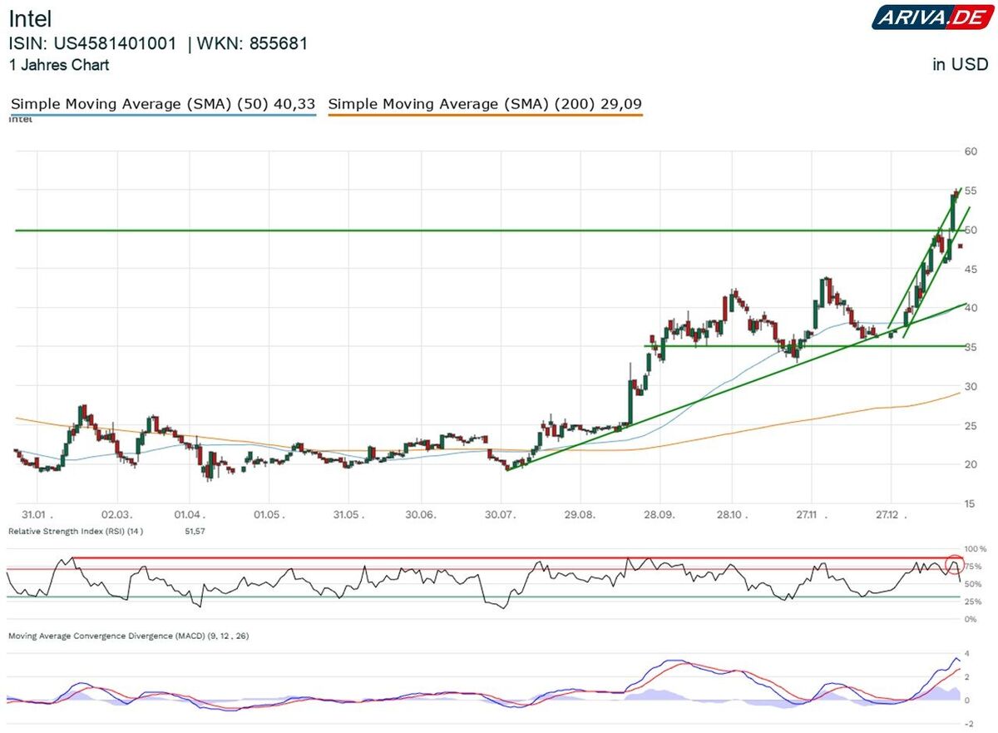Click the 15 price axis label

coord(971,503)
